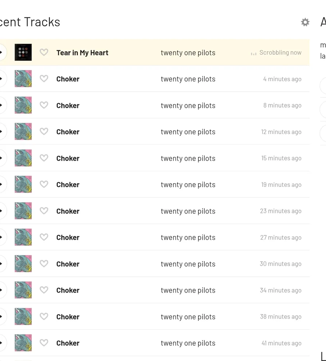Open twenty one pilots artist in the Scrobbling now row
This screenshot has width=326, height=361.
click(188, 53)
